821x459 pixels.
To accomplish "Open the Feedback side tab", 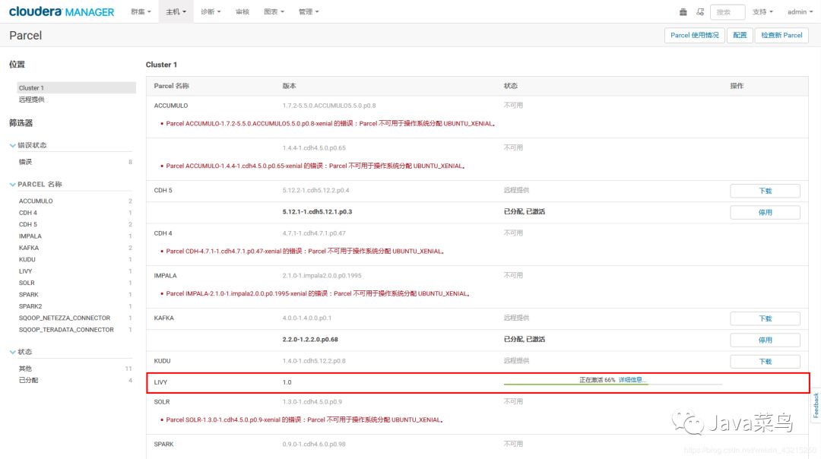I will 816,405.
